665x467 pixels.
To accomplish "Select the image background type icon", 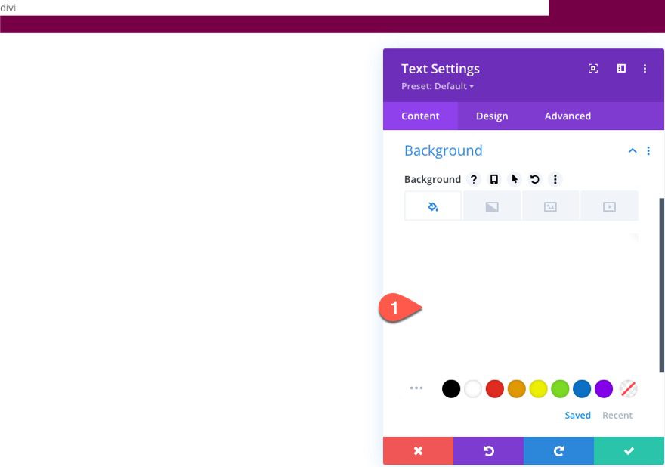I will [550, 205].
